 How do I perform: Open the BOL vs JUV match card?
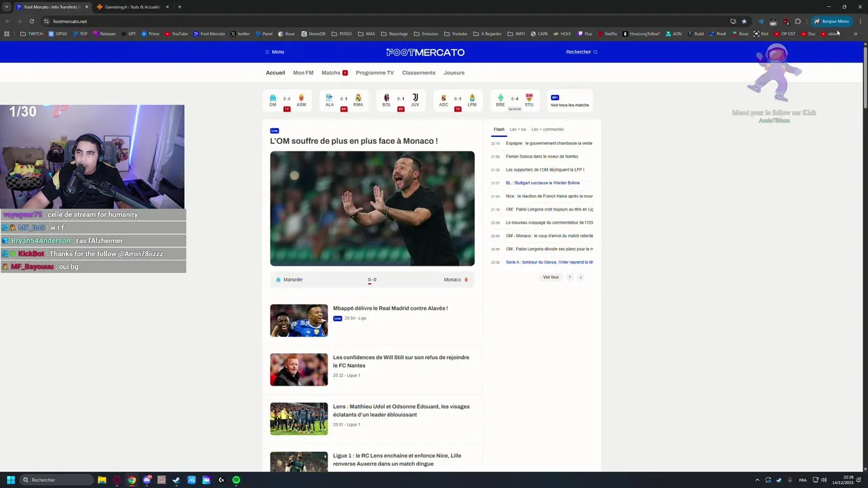coord(401,101)
